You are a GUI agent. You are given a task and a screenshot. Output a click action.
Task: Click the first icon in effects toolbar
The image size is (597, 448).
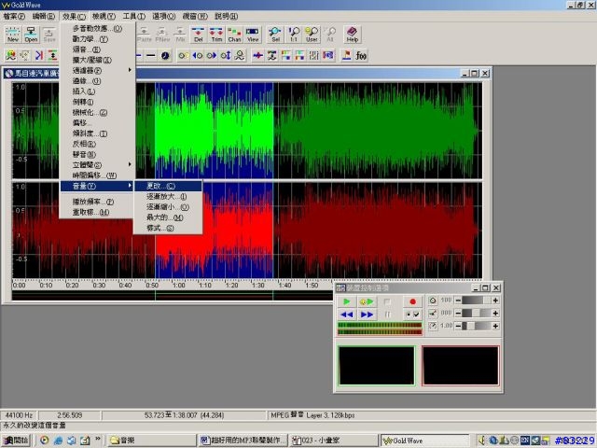tap(10, 56)
